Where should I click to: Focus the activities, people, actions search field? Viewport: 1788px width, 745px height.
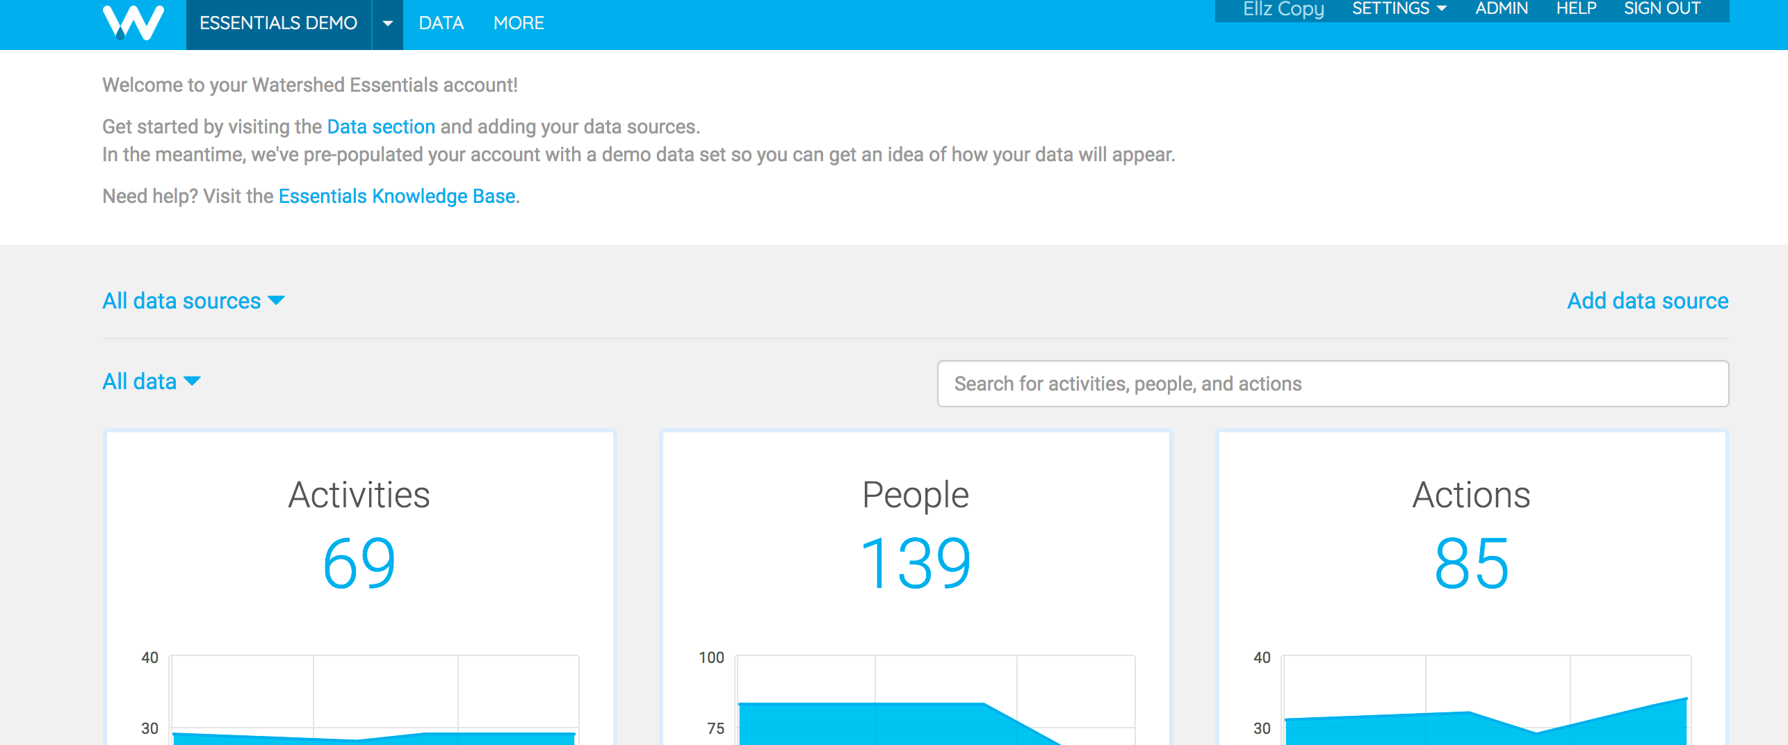coord(1333,384)
